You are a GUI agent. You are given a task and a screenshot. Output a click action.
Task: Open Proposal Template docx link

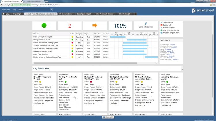point(171,33)
